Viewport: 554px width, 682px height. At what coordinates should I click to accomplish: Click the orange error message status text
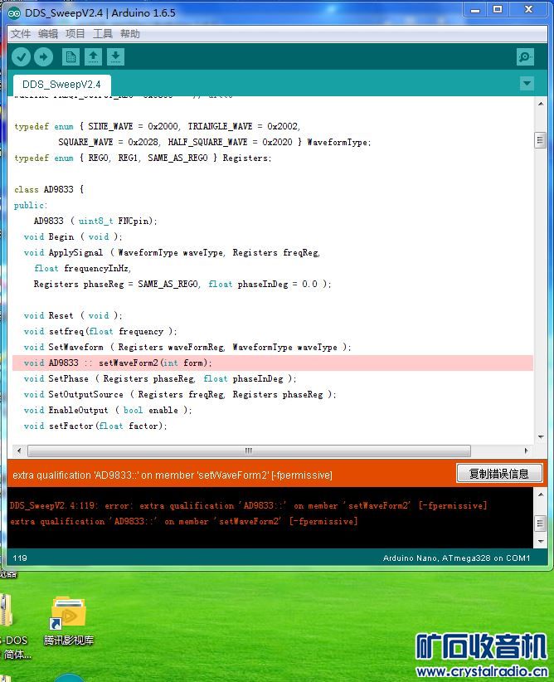click(173, 475)
